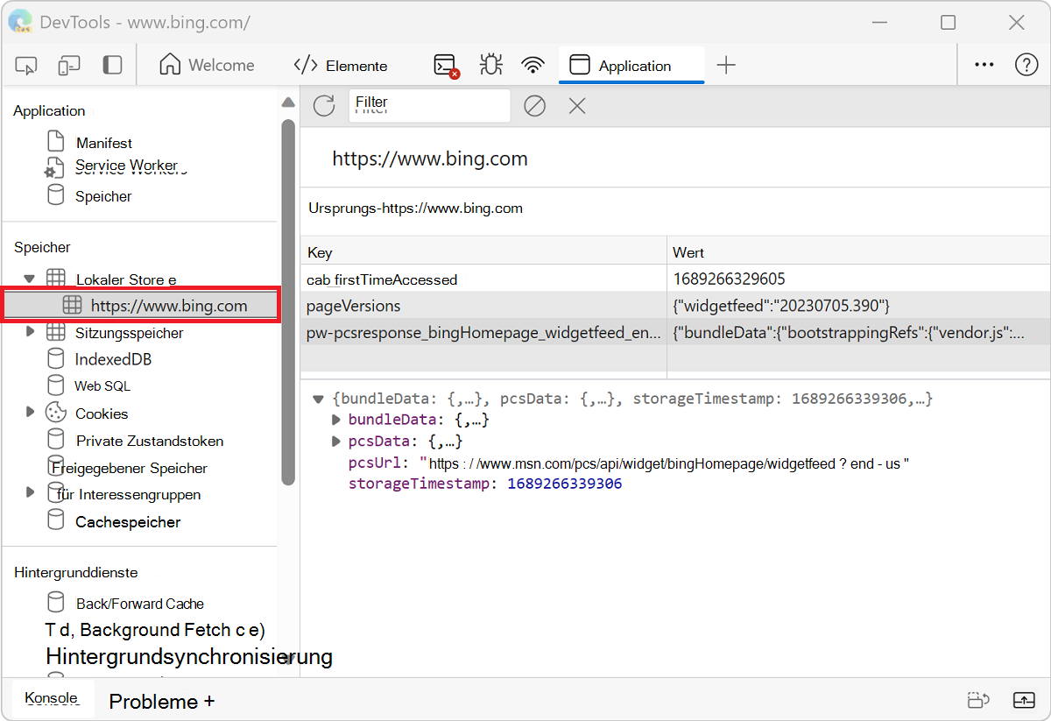Select the widgetfeed 20230705.390 value cell
Image resolution: width=1051 pixels, height=721 pixels.
[858, 305]
